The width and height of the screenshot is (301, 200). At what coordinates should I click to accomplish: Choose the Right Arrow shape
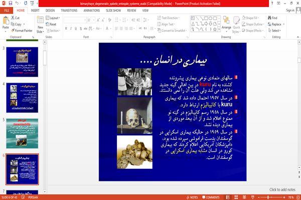[x=206, y=24]
